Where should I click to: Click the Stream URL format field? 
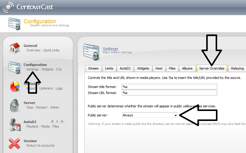169,93
